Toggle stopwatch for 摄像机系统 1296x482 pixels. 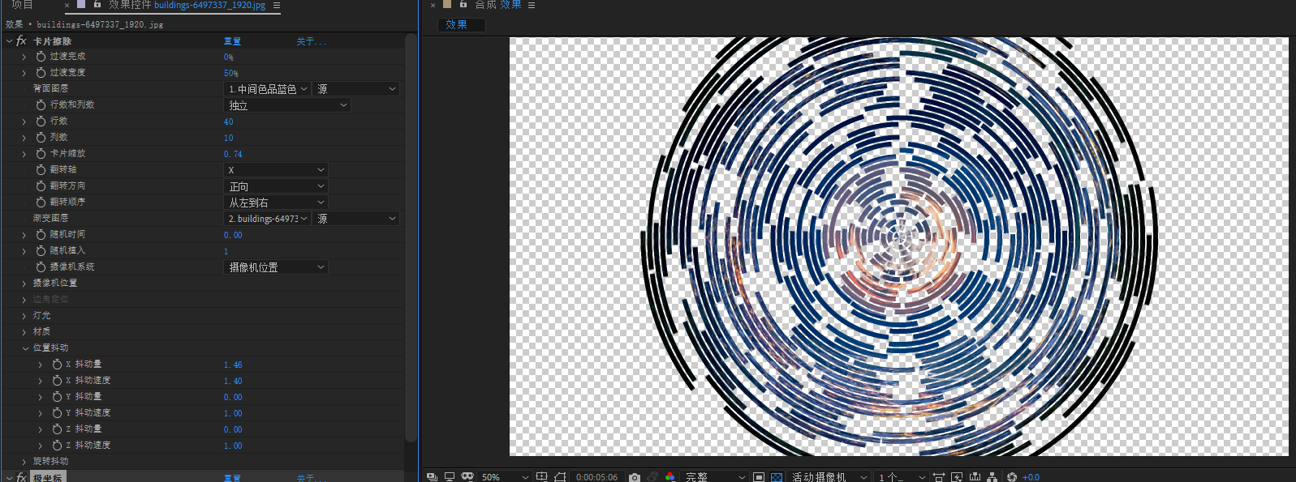pyautogui.click(x=41, y=267)
